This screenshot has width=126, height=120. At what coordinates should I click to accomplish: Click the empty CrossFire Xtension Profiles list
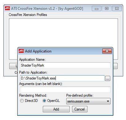[x=63, y=33]
